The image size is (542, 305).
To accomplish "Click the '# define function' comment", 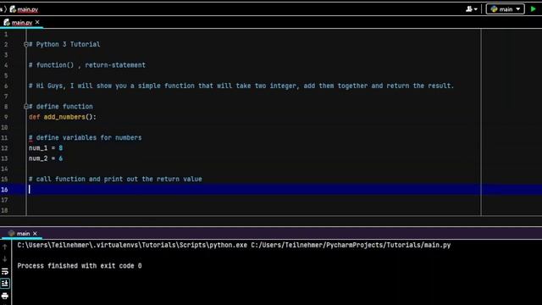I will pos(61,107).
